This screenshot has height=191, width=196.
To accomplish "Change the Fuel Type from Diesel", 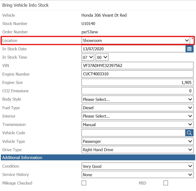I will click(x=137, y=108).
